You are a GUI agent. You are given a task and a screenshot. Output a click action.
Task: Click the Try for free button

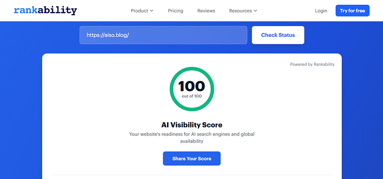coord(352,11)
